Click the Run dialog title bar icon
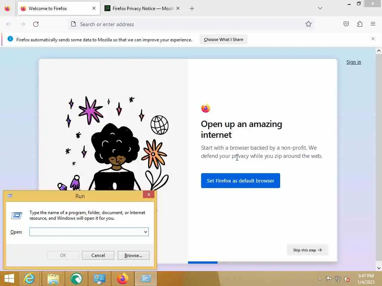Image resolution: width=382 pixels, height=286 pixels. tap(10, 196)
